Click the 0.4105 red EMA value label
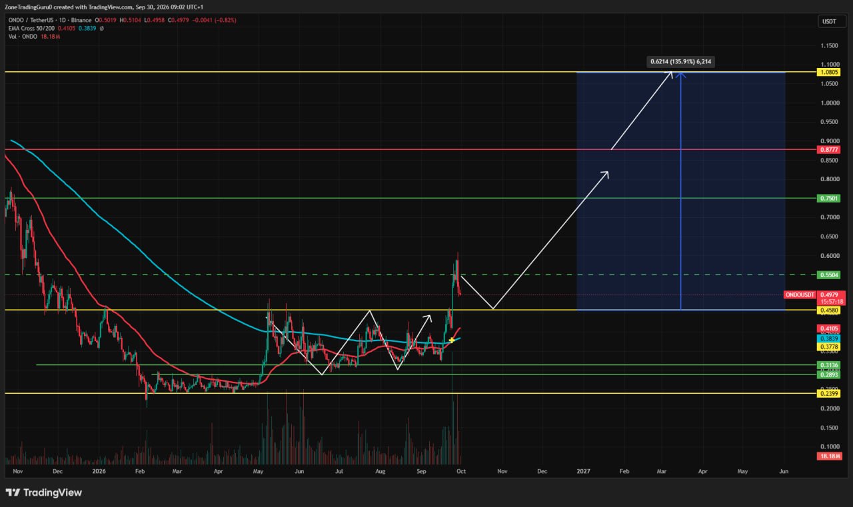The height and width of the screenshot is (507, 853). tap(828, 328)
